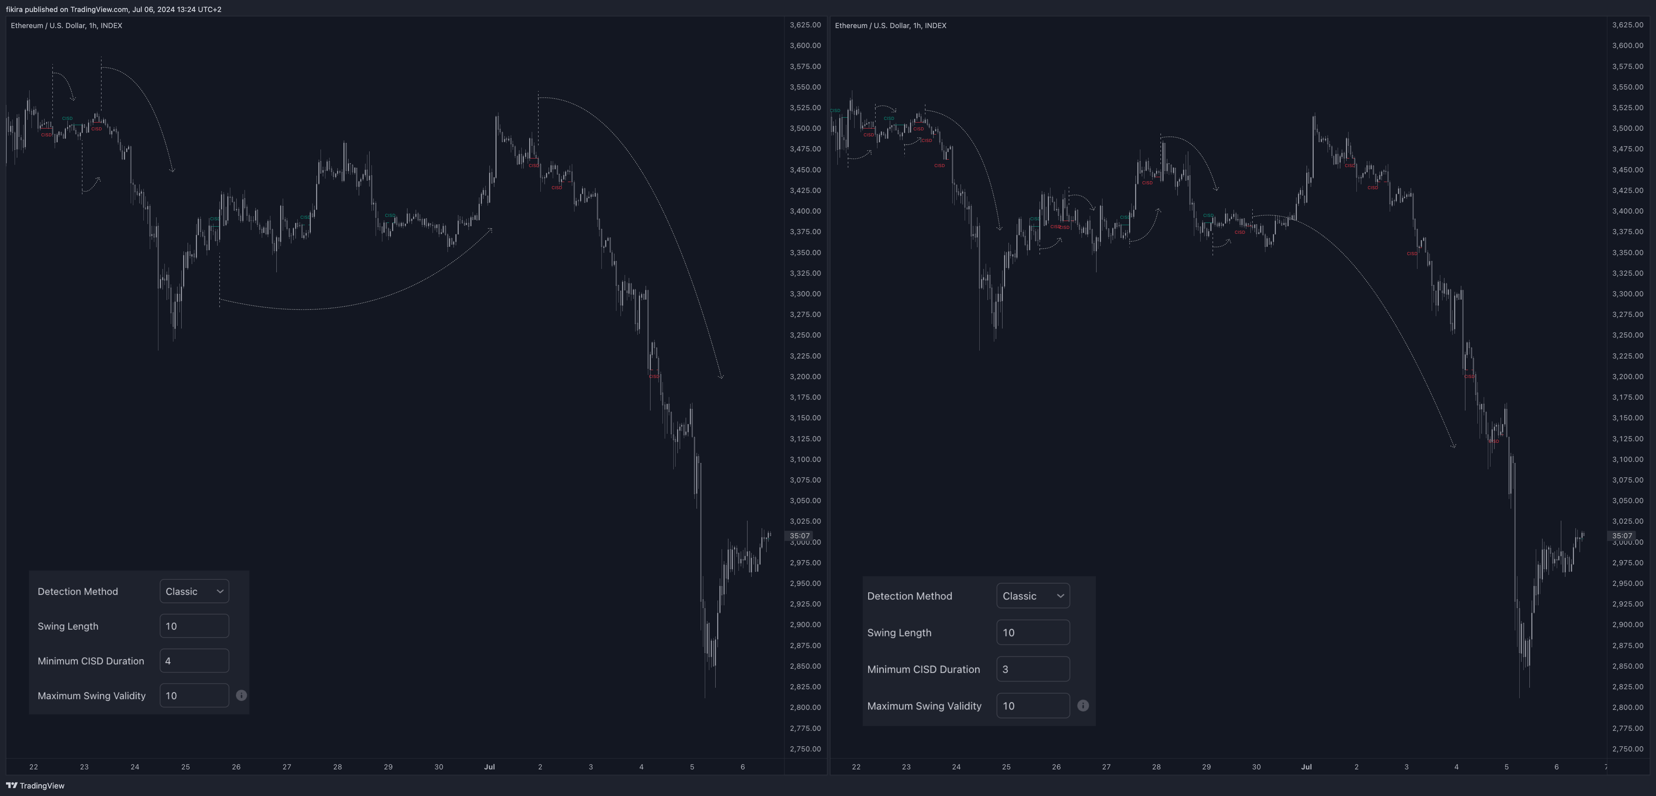Screen dimensions: 1656x796
Task: Click info icon beside left Maximum Swing Validity
Action: tap(241, 696)
